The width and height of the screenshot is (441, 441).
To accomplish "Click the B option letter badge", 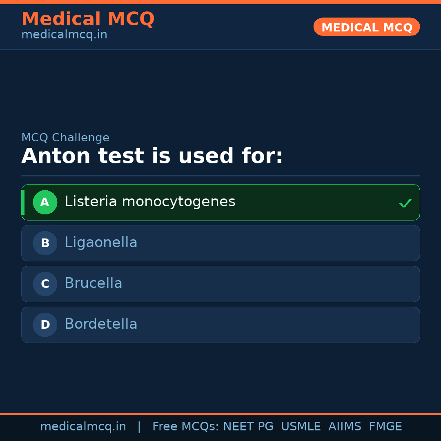I will (45, 243).
